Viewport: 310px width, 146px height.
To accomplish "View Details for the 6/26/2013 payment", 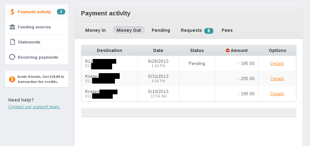I will point(277,64).
